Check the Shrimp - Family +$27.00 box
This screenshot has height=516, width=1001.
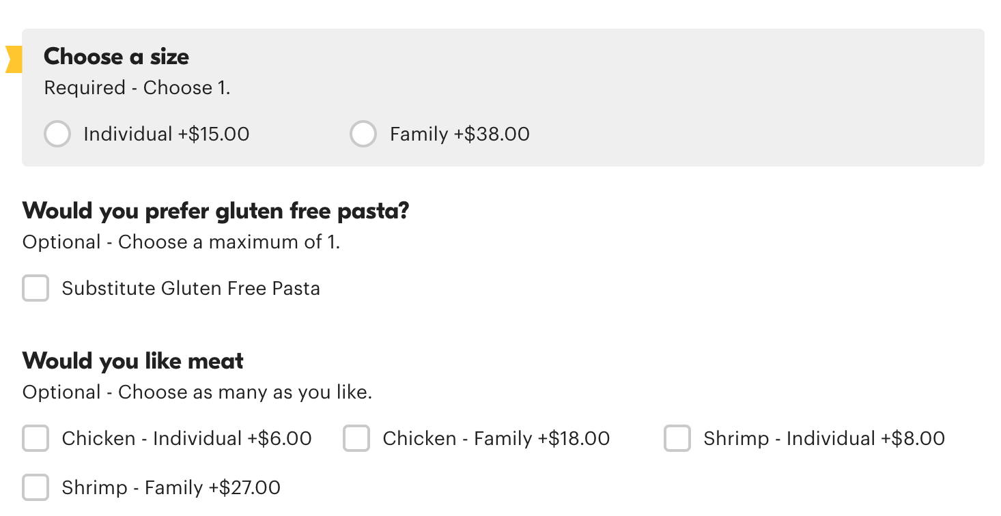[x=36, y=487]
